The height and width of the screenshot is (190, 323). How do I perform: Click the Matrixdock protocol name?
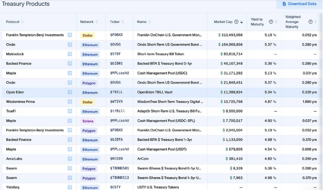click(15, 54)
